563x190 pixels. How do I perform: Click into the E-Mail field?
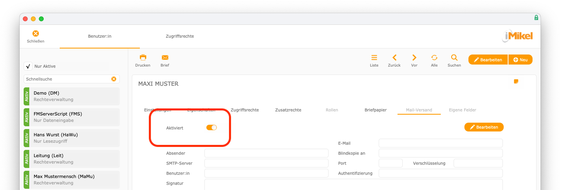(440, 143)
